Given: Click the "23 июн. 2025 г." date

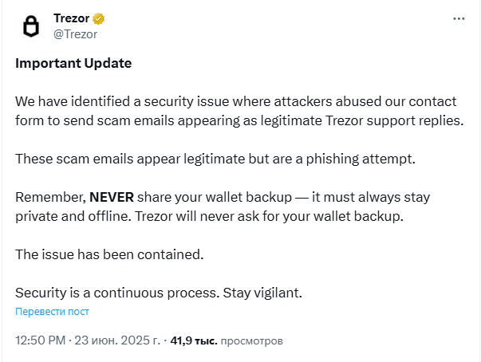Looking at the screenshot, I should [x=117, y=340].
